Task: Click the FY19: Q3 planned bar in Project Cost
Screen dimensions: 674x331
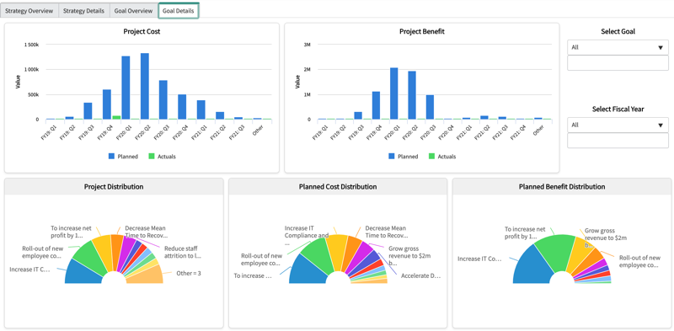Action: [88, 111]
